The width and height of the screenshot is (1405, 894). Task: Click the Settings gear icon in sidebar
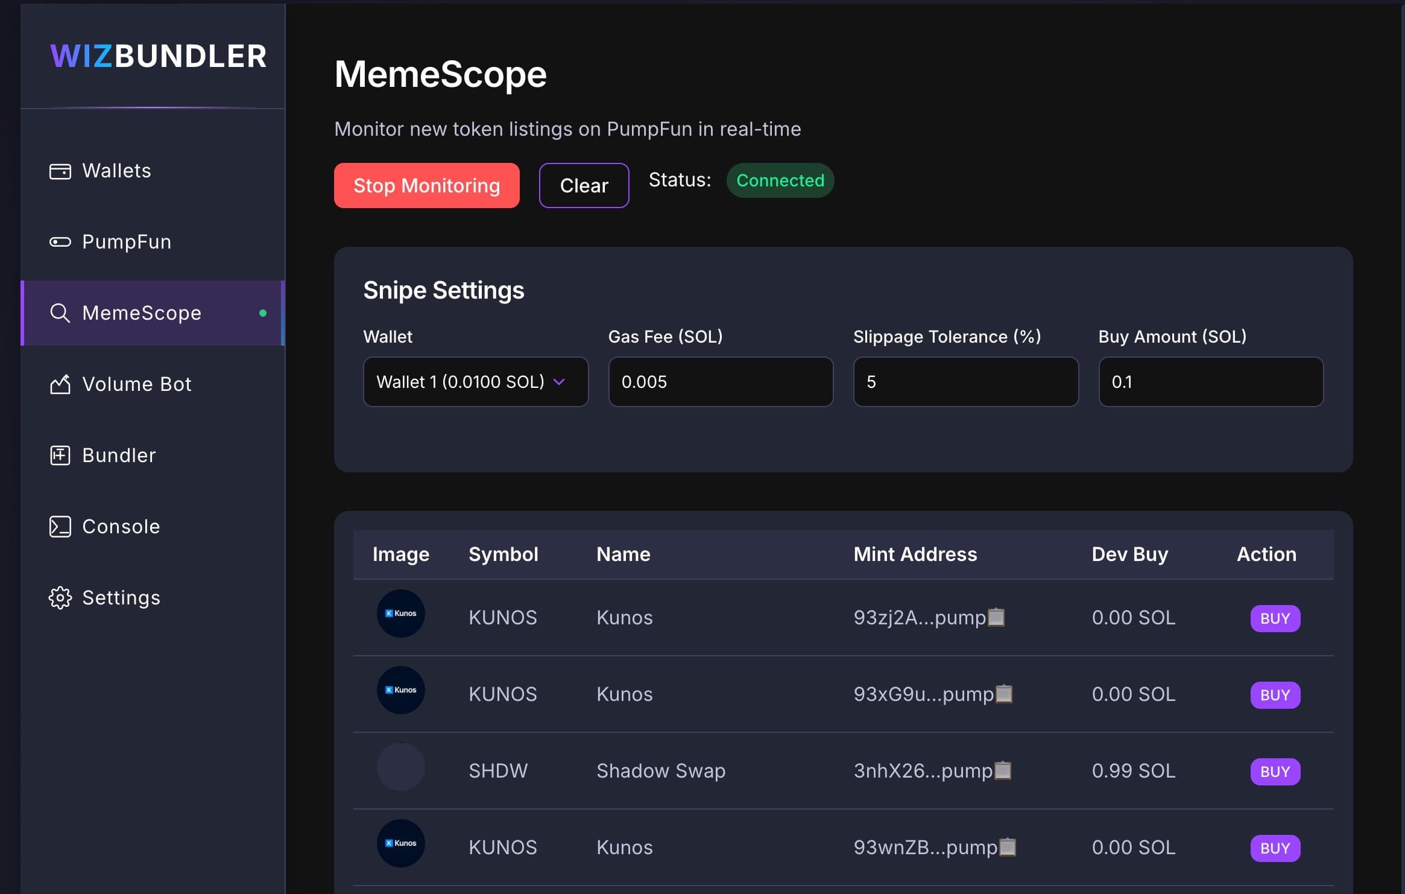click(x=60, y=598)
